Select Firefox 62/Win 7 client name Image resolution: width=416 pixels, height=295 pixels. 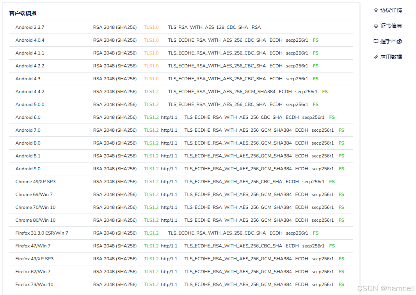(x=33, y=272)
